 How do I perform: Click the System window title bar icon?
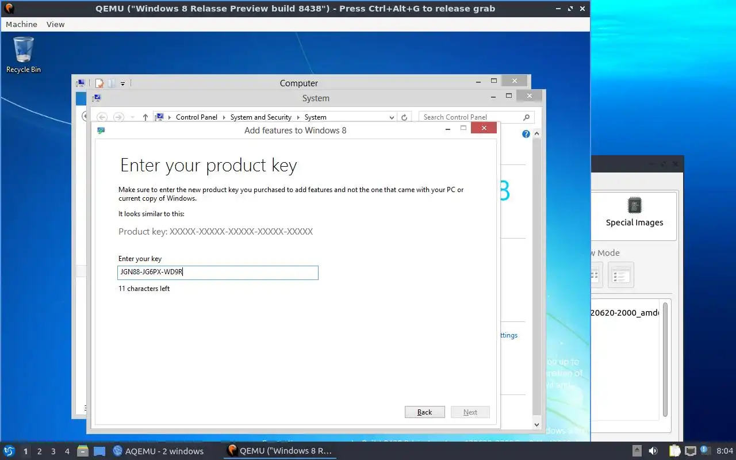[x=97, y=98]
